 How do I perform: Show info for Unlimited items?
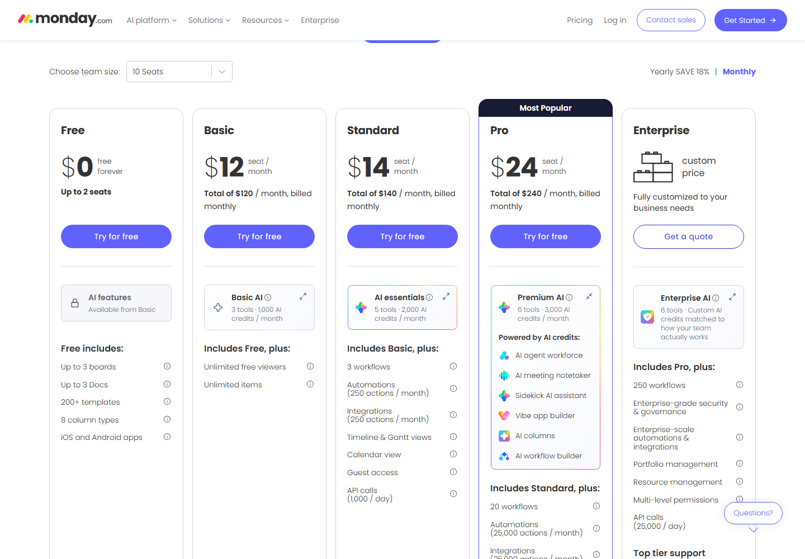tap(310, 385)
